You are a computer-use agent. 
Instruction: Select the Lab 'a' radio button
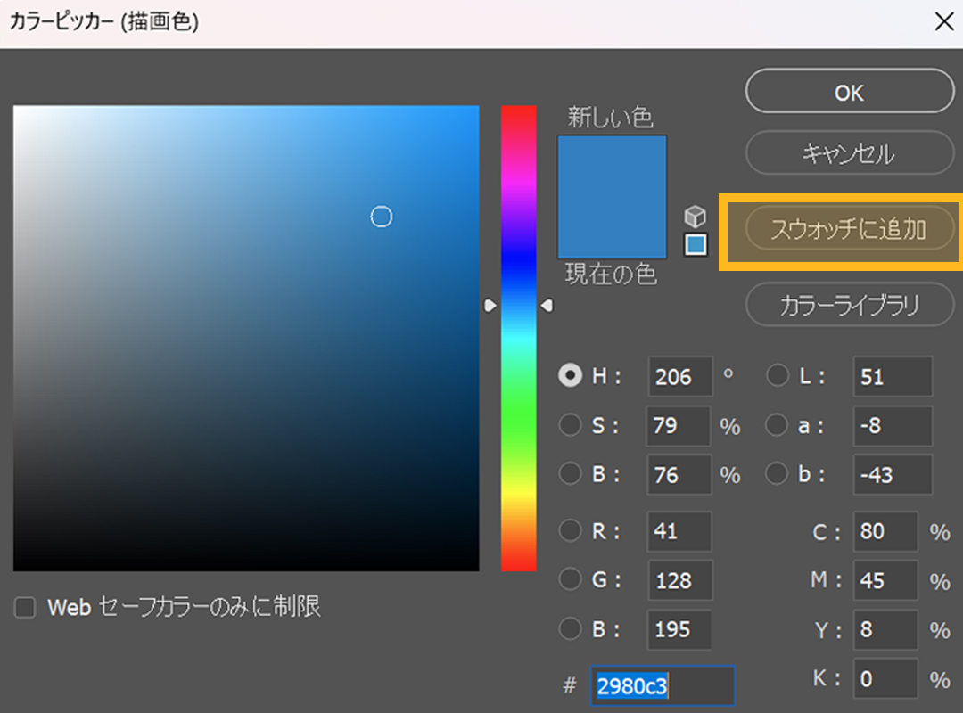tap(778, 425)
